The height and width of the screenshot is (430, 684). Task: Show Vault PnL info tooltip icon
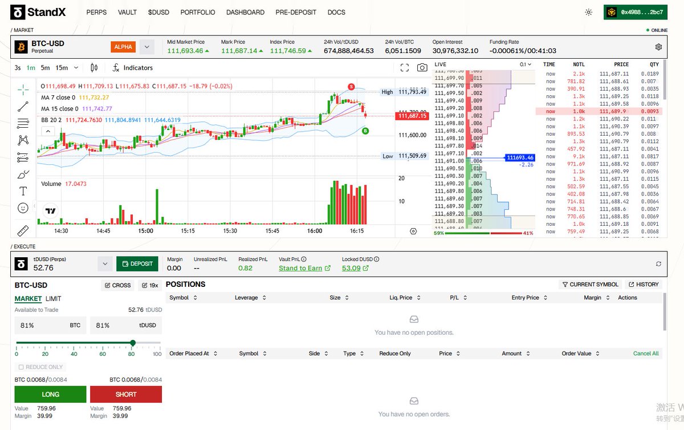point(304,259)
